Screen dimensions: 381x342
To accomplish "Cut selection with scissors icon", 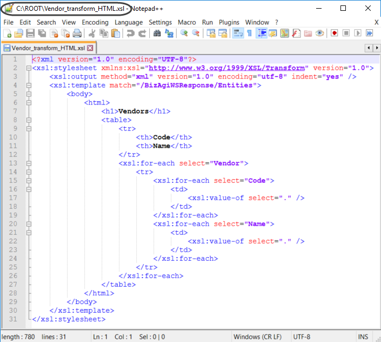I will [x=92, y=34].
